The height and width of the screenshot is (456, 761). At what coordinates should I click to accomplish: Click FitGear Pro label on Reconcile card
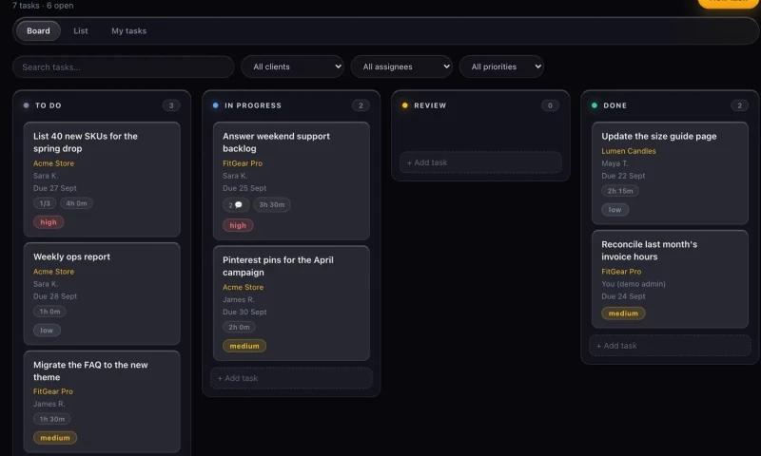tap(621, 272)
